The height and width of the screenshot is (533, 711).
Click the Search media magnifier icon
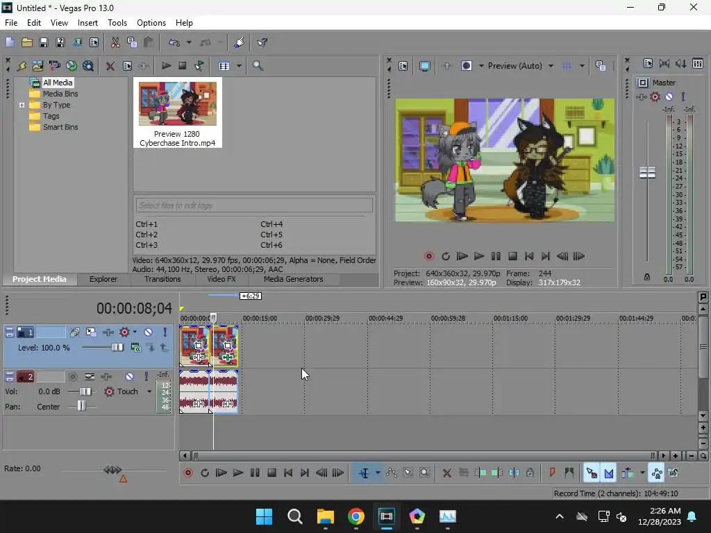pos(258,66)
